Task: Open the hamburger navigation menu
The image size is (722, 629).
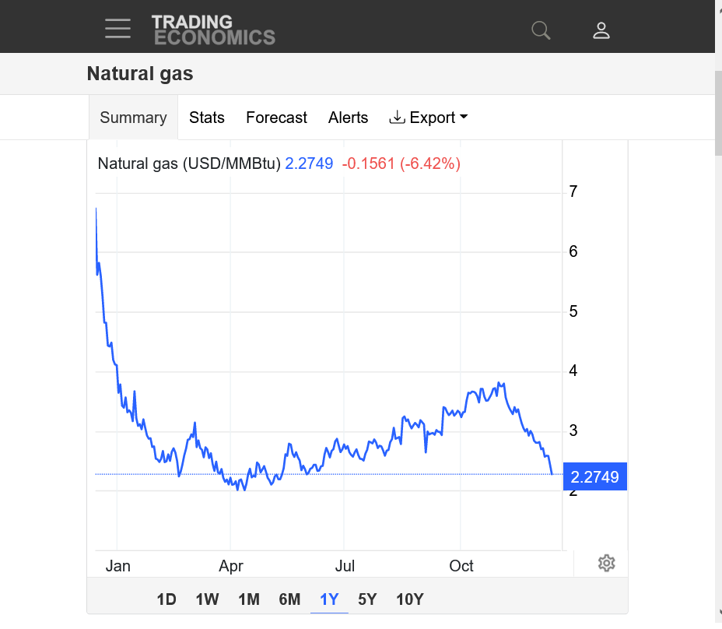Action: tap(117, 28)
